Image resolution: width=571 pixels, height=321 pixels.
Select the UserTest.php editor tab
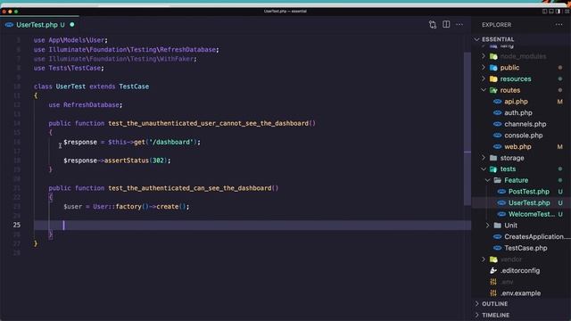39,25
